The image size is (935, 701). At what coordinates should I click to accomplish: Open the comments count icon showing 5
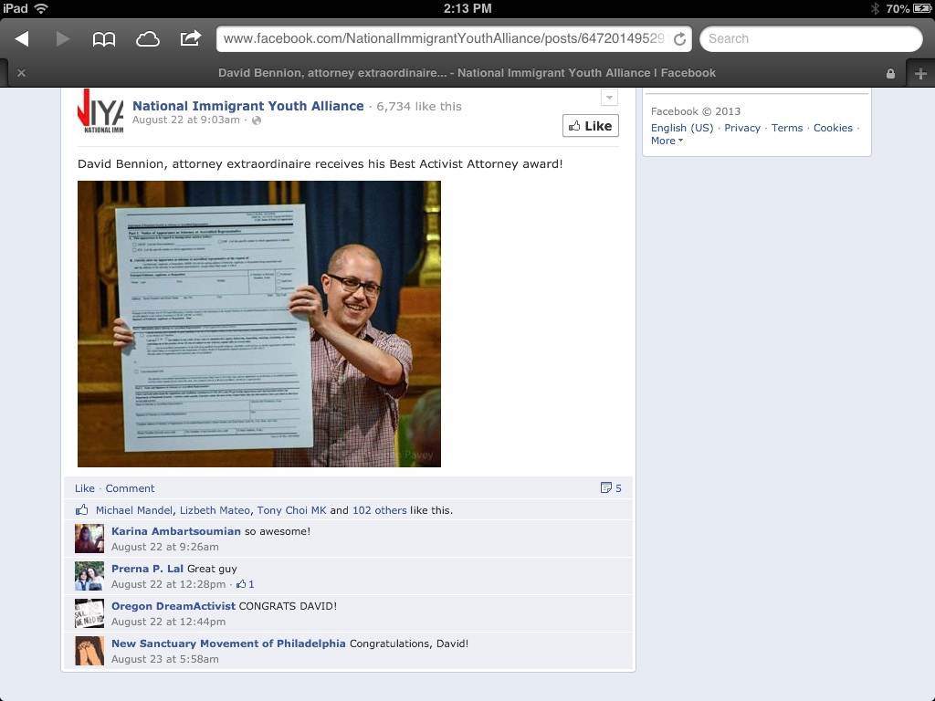611,488
